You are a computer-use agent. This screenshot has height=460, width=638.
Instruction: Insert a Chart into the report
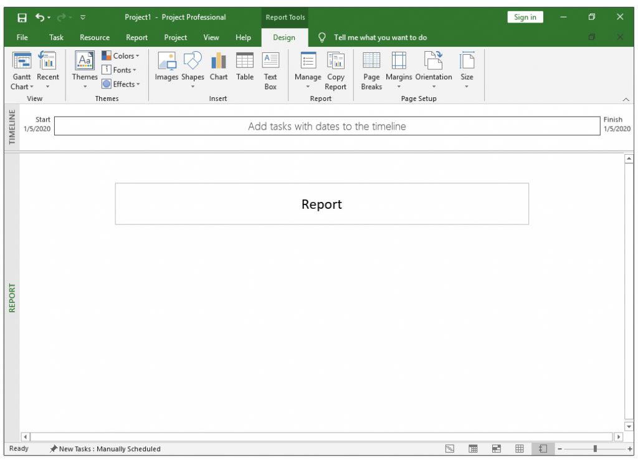click(x=219, y=67)
